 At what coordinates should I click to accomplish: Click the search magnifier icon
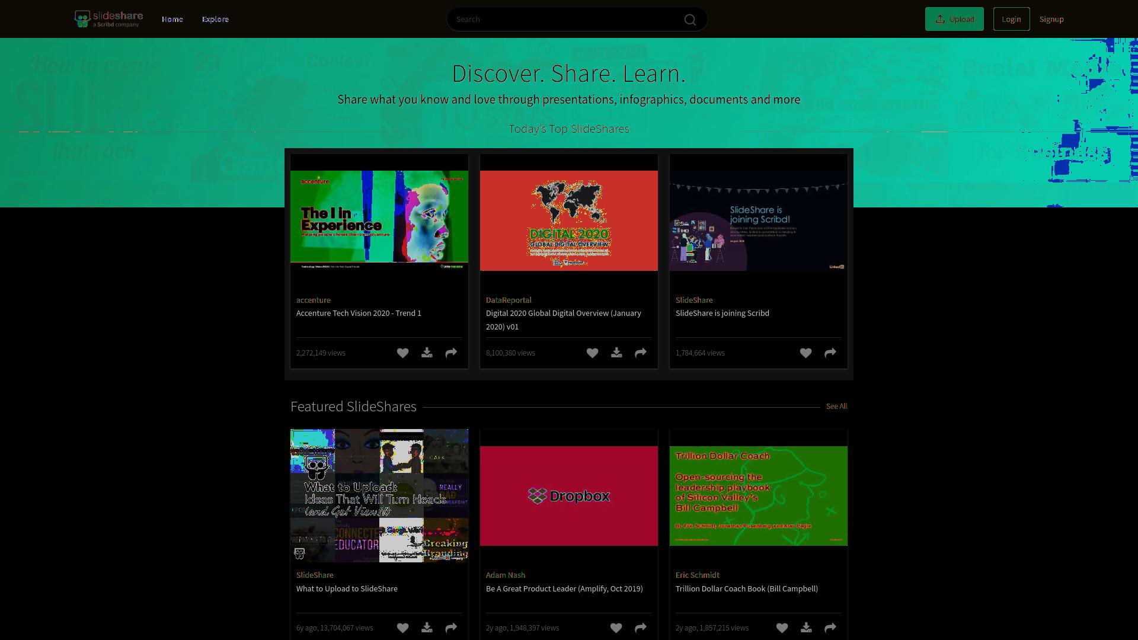click(690, 20)
